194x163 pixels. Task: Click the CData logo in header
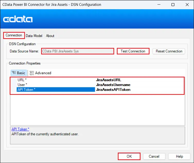pos(18,19)
